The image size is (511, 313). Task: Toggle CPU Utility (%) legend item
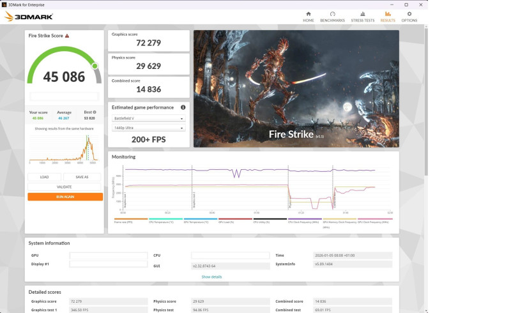[x=270, y=221]
